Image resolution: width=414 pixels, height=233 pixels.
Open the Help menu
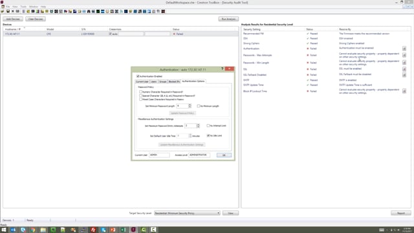point(43,6)
